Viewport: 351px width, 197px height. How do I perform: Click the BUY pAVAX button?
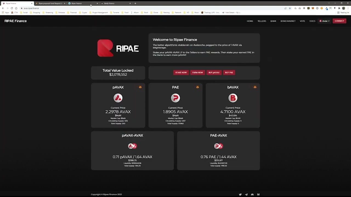(x=214, y=73)
